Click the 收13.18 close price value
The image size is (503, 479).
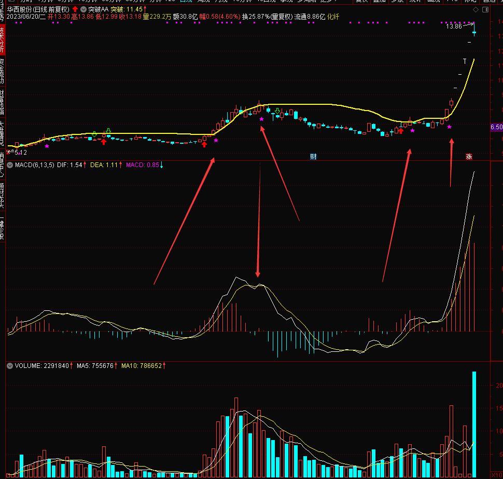[130, 17]
